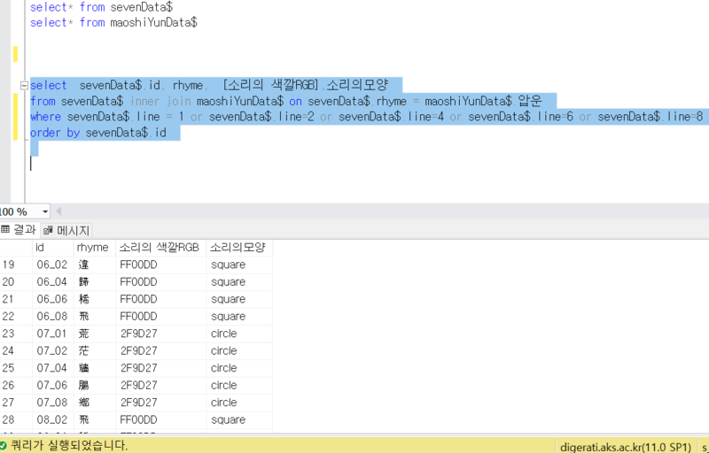Click the id cell 06_02

pos(53,265)
